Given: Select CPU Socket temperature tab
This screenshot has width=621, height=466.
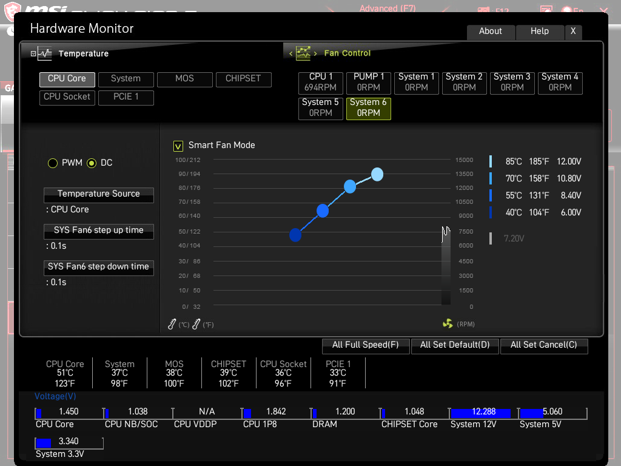Looking at the screenshot, I should pyautogui.click(x=67, y=98).
